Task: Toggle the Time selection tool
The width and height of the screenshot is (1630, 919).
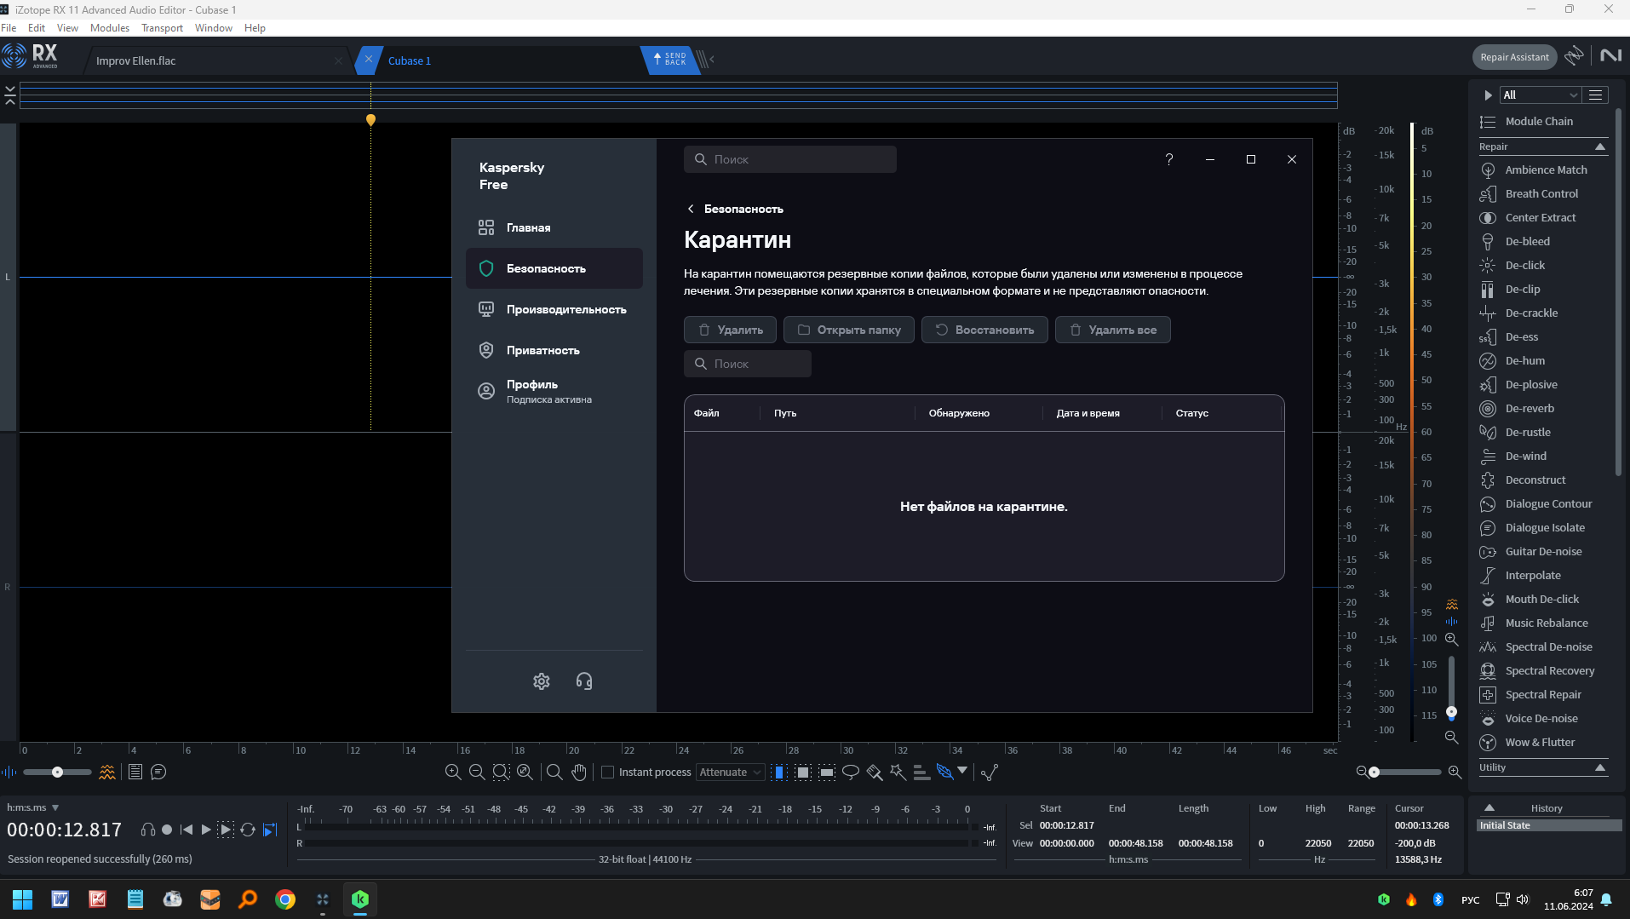Action: click(779, 772)
